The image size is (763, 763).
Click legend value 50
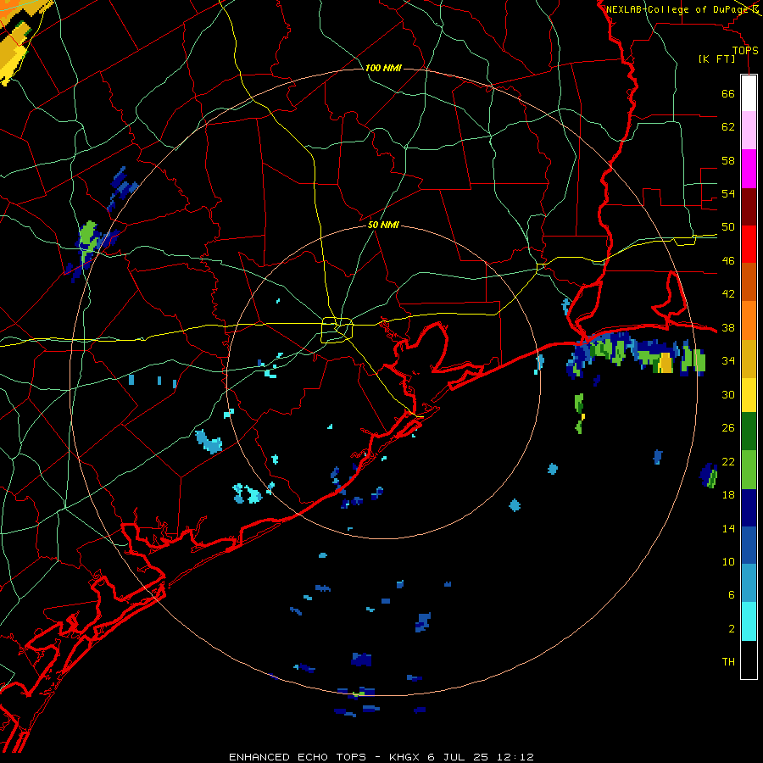728,227
